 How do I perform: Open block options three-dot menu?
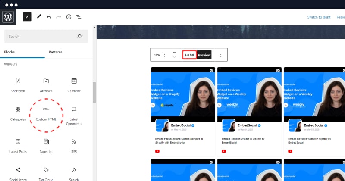click(221, 55)
